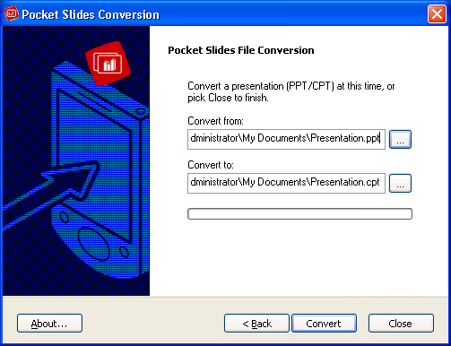This screenshot has height=346, width=451.
Task: Click the red Pocket Slides logo artwork
Action: pos(108,63)
